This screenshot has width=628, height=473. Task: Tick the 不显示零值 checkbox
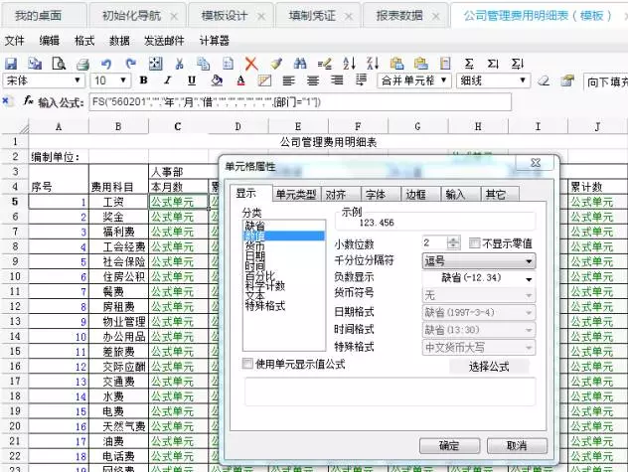tap(474, 243)
